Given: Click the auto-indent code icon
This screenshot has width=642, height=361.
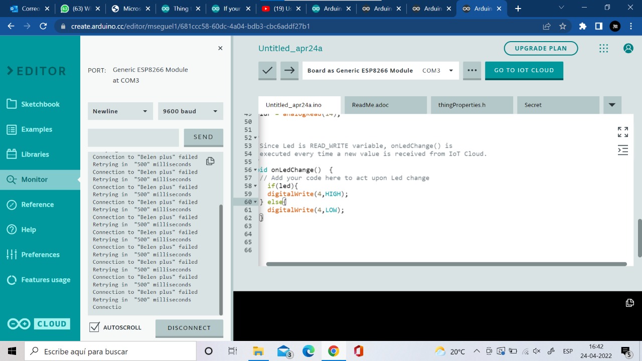Looking at the screenshot, I should 623,150.
